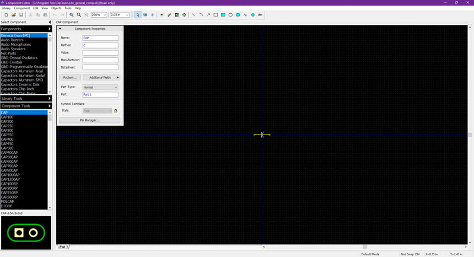Open the Edit menu
The height and width of the screenshot is (257, 474).
(x=36, y=8)
